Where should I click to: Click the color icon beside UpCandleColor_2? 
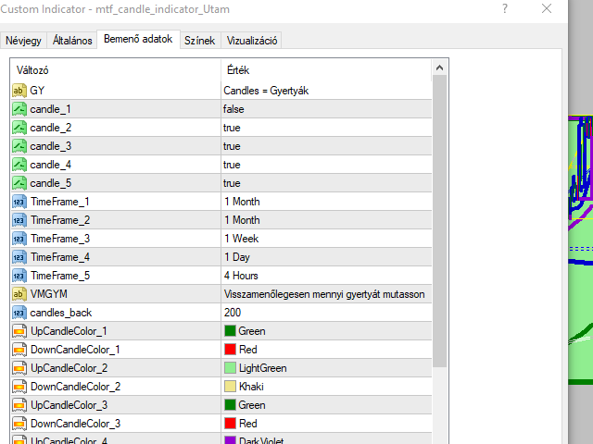(19, 368)
